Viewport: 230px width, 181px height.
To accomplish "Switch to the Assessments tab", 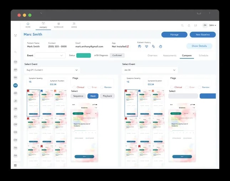I will point(170,55).
